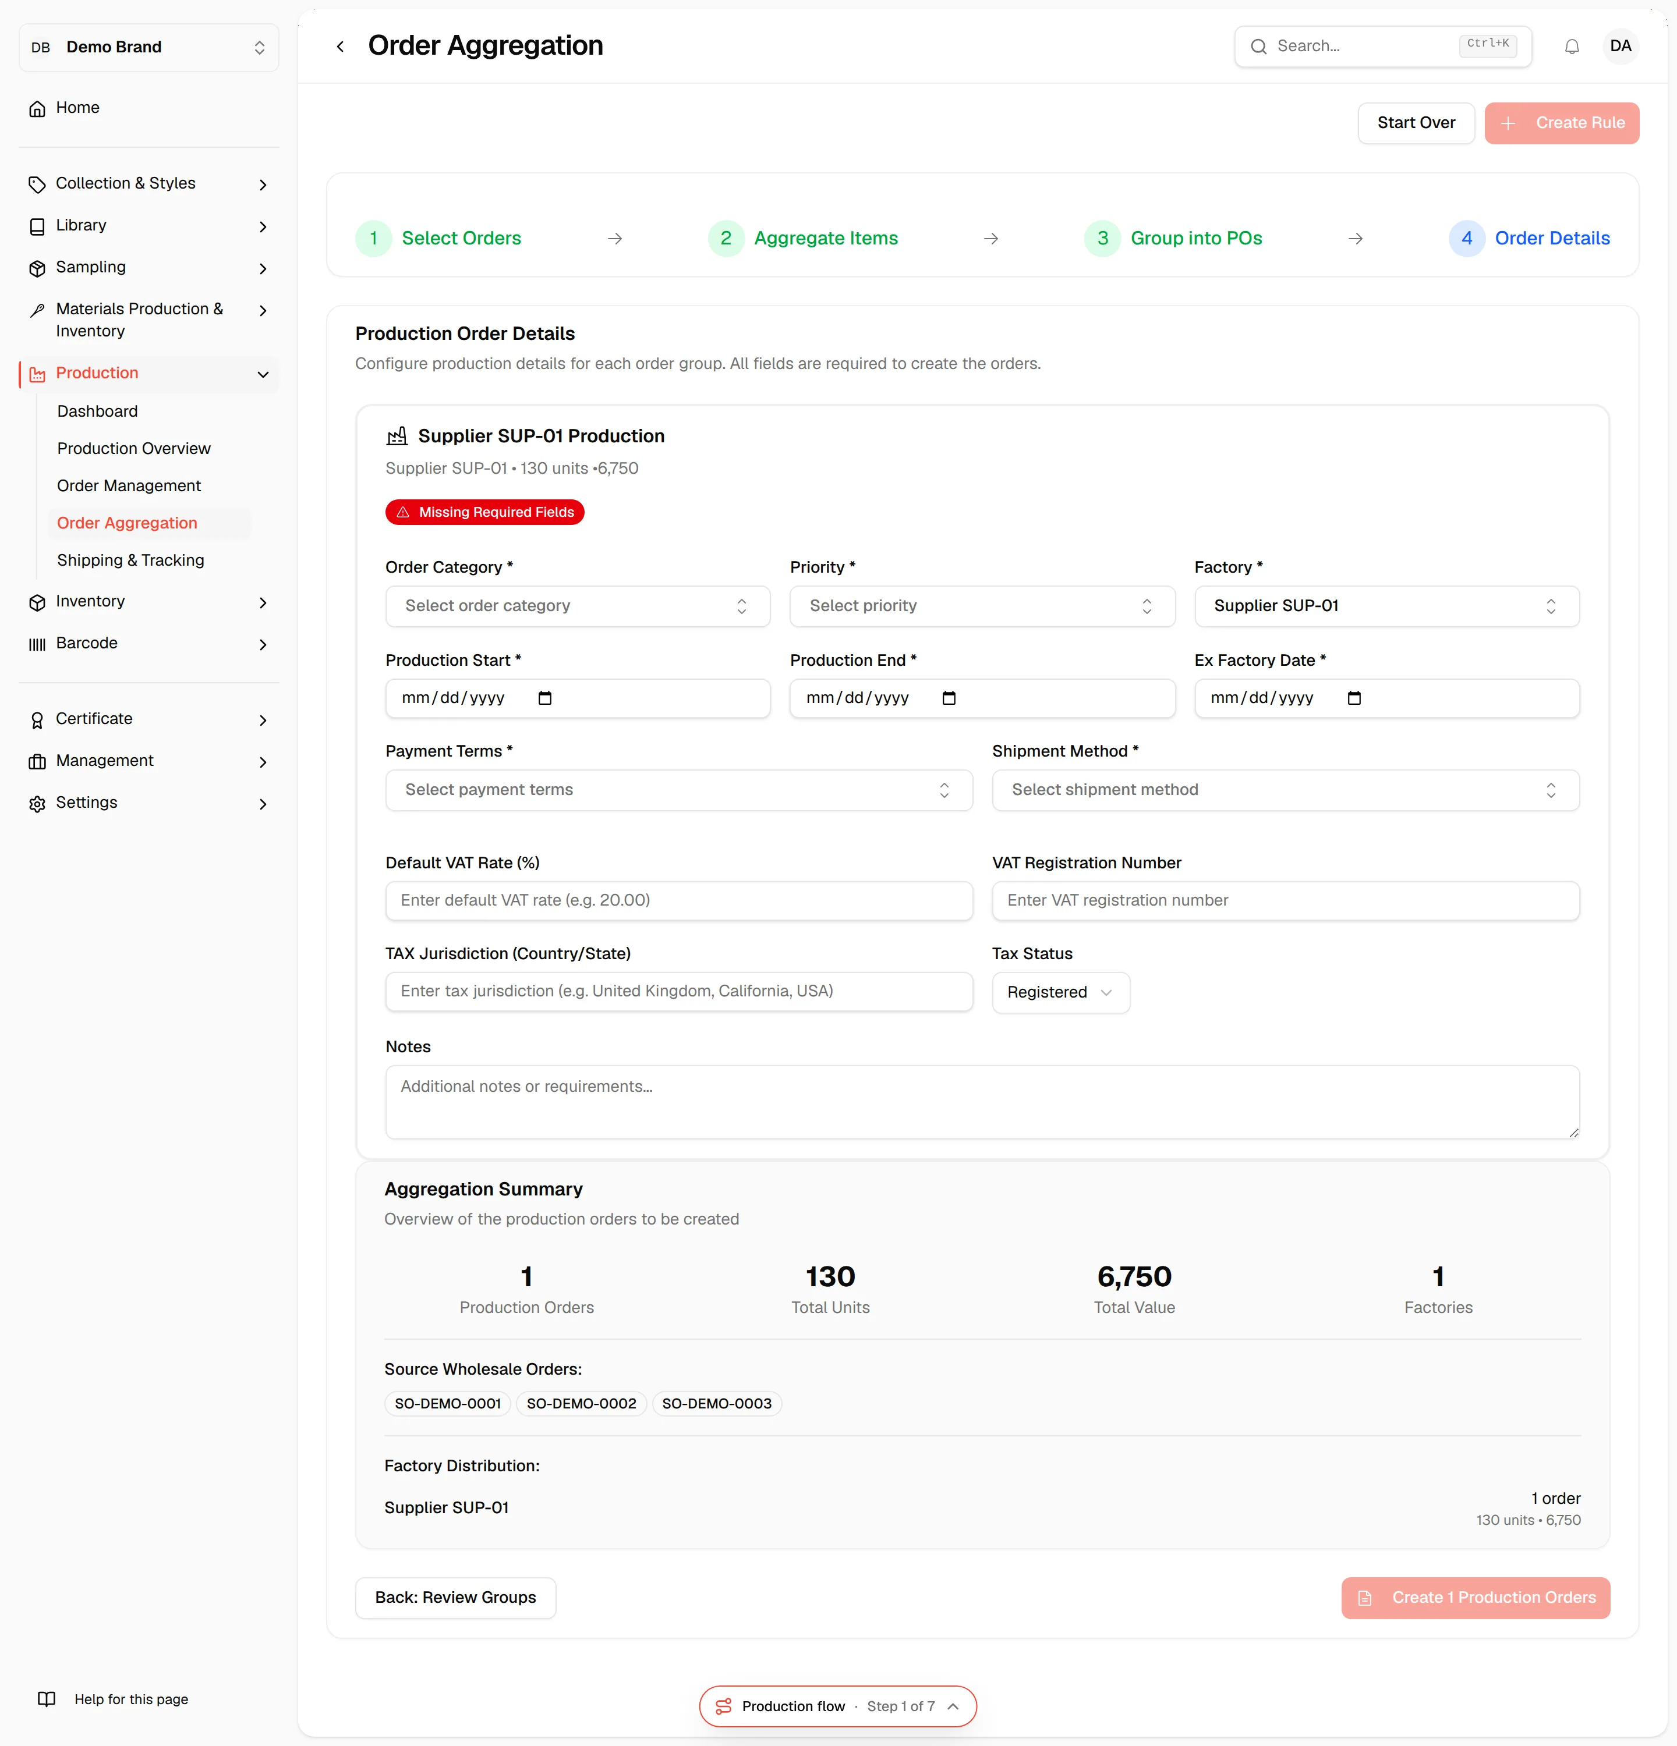Open calendar picker for Production Start
The width and height of the screenshot is (1677, 1746).
[544, 697]
